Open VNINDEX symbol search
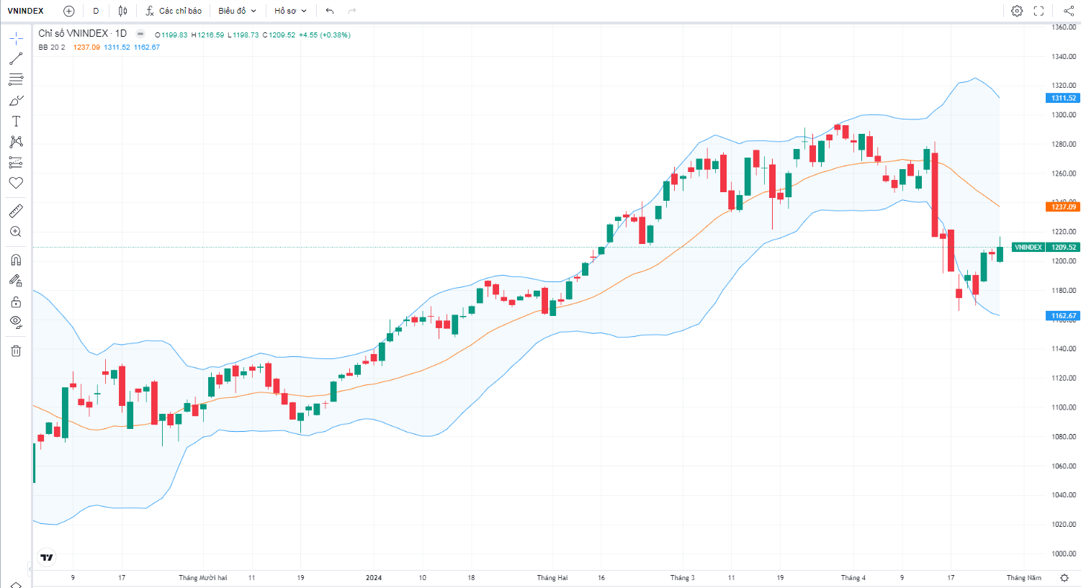Image resolution: width=1081 pixels, height=588 pixels. [x=26, y=11]
